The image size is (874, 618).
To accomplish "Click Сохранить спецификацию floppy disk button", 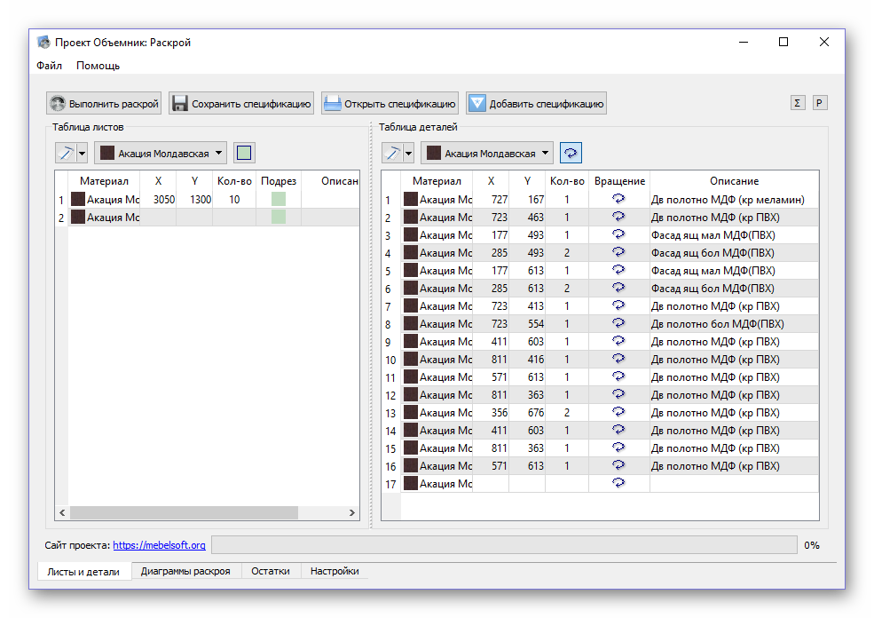I will [x=241, y=104].
